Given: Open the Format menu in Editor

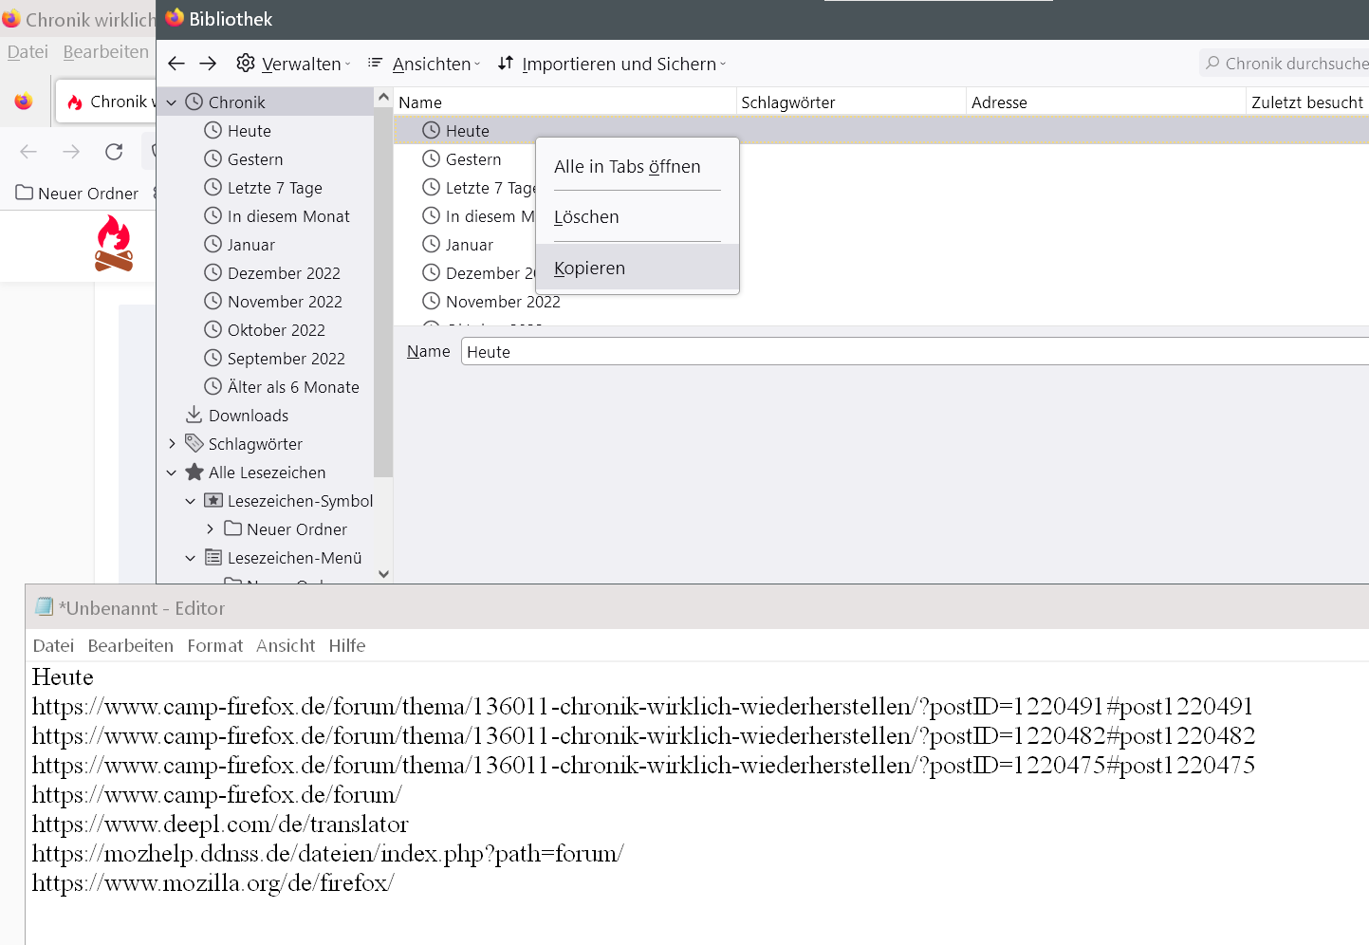Looking at the screenshot, I should click(214, 645).
